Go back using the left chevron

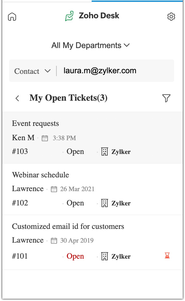17,98
